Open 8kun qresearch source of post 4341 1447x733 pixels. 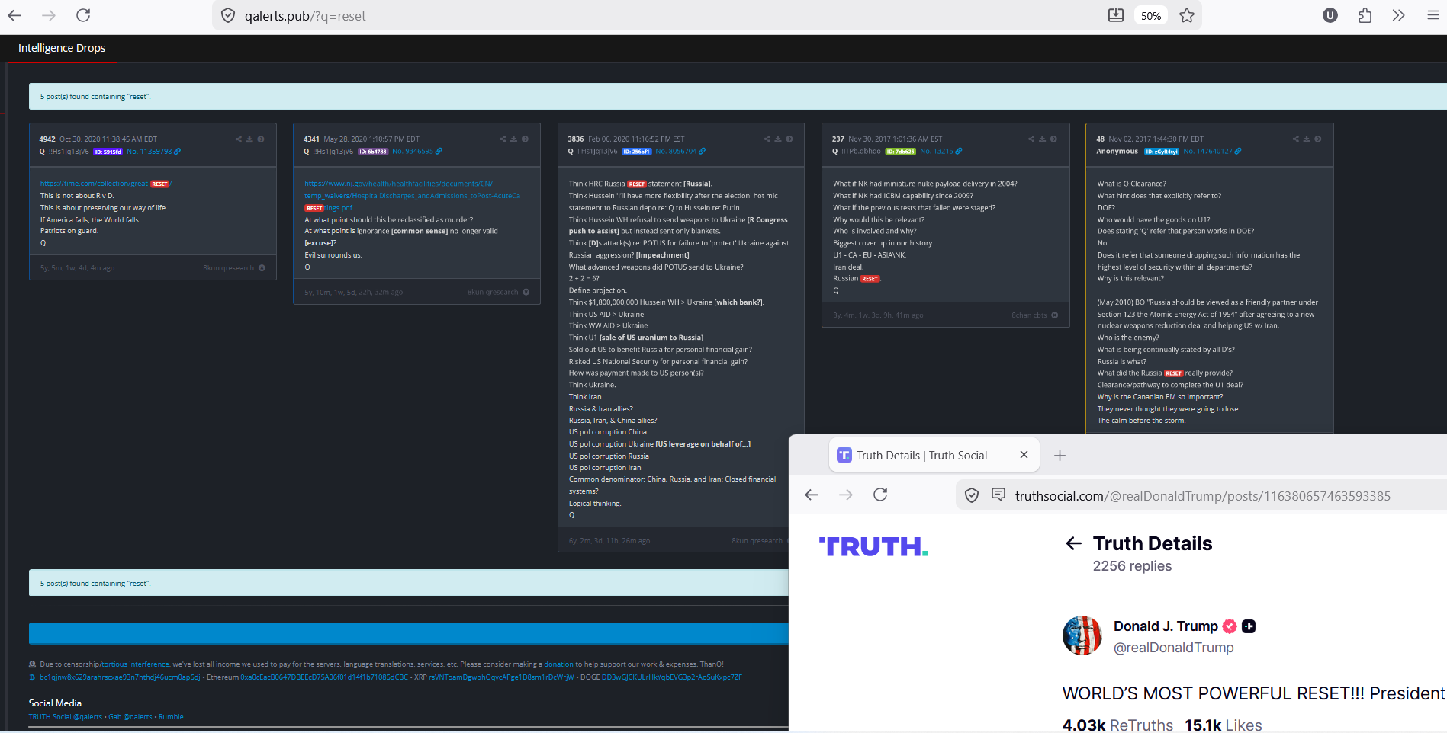click(x=498, y=293)
